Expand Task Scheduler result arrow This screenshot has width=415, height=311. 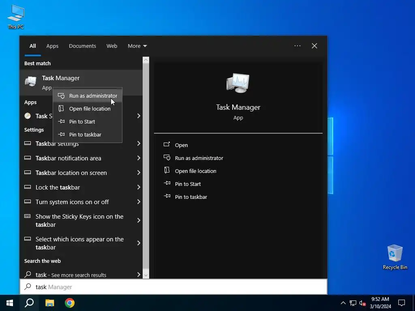tap(139, 116)
